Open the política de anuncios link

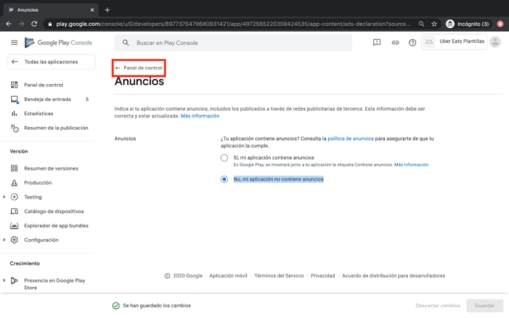tap(350, 139)
